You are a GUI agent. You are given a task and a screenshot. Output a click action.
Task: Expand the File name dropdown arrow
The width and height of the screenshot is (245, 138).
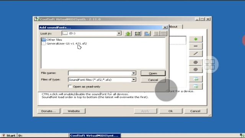point(134,73)
